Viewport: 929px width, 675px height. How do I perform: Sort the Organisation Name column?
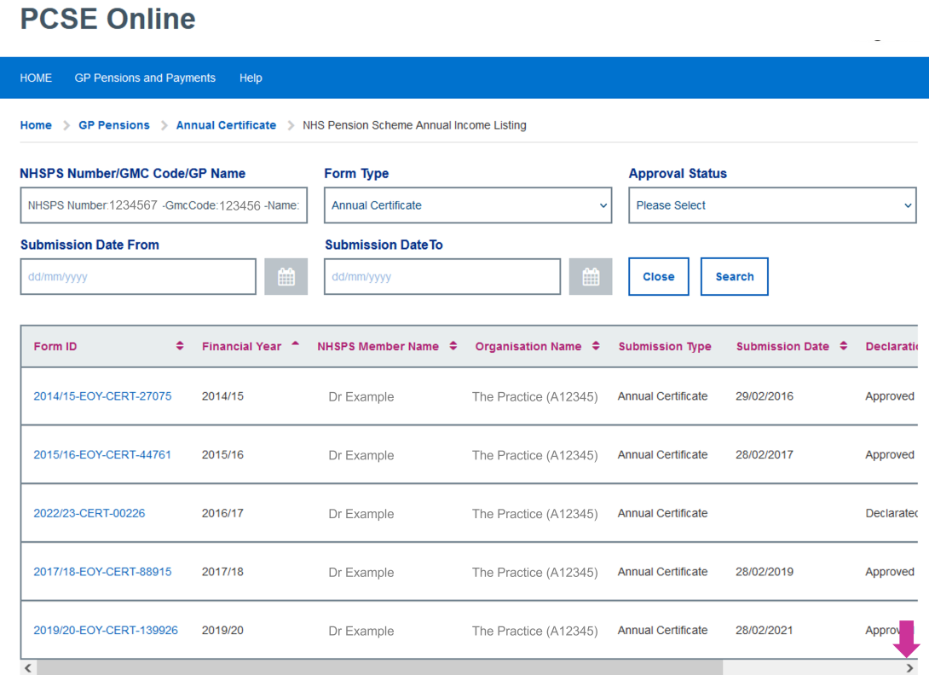[594, 346]
